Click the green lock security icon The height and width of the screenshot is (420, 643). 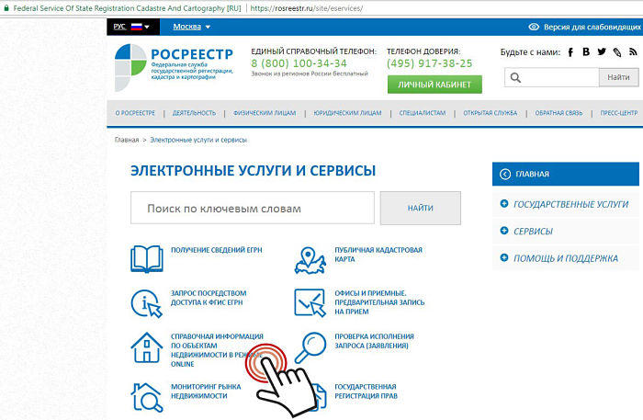click(x=6, y=7)
